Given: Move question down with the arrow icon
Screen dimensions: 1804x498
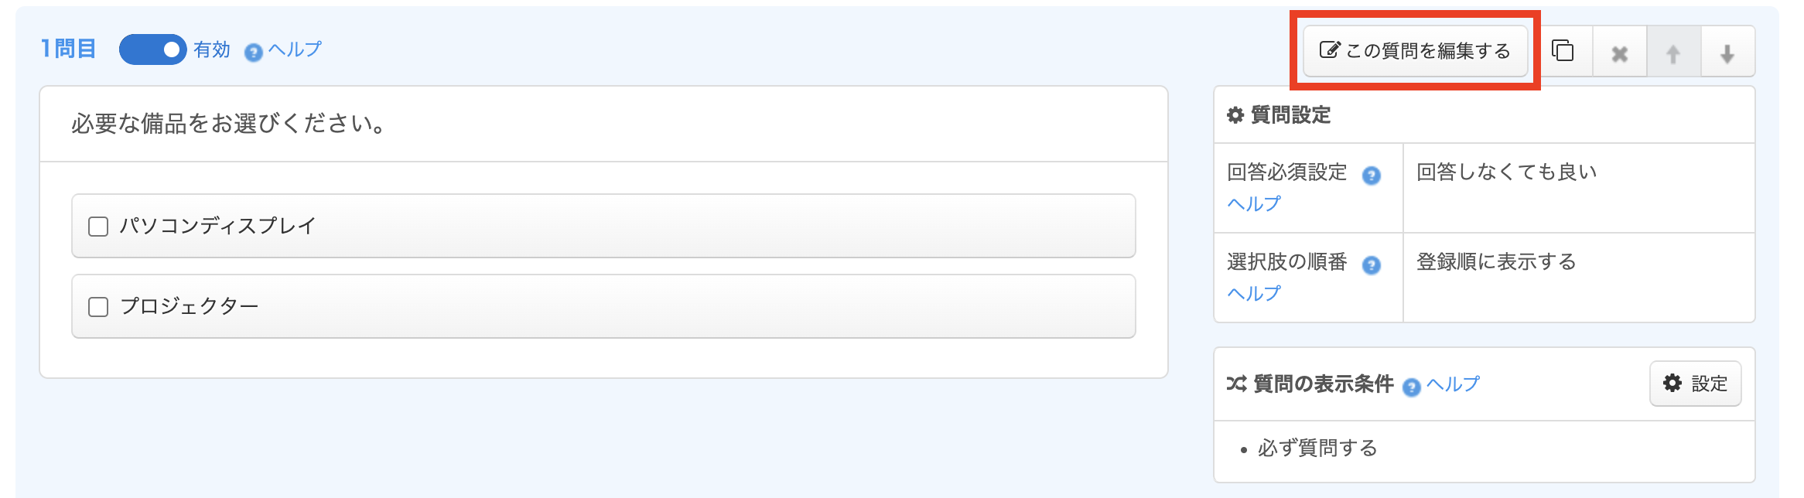Looking at the screenshot, I should point(1727,53).
